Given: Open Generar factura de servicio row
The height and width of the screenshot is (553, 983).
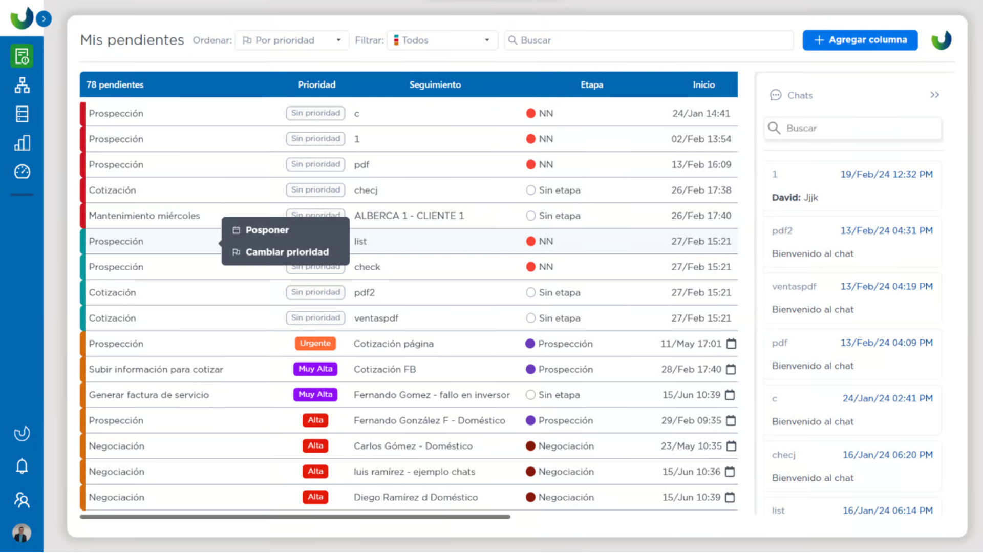Looking at the screenshot, I should 409,395.
